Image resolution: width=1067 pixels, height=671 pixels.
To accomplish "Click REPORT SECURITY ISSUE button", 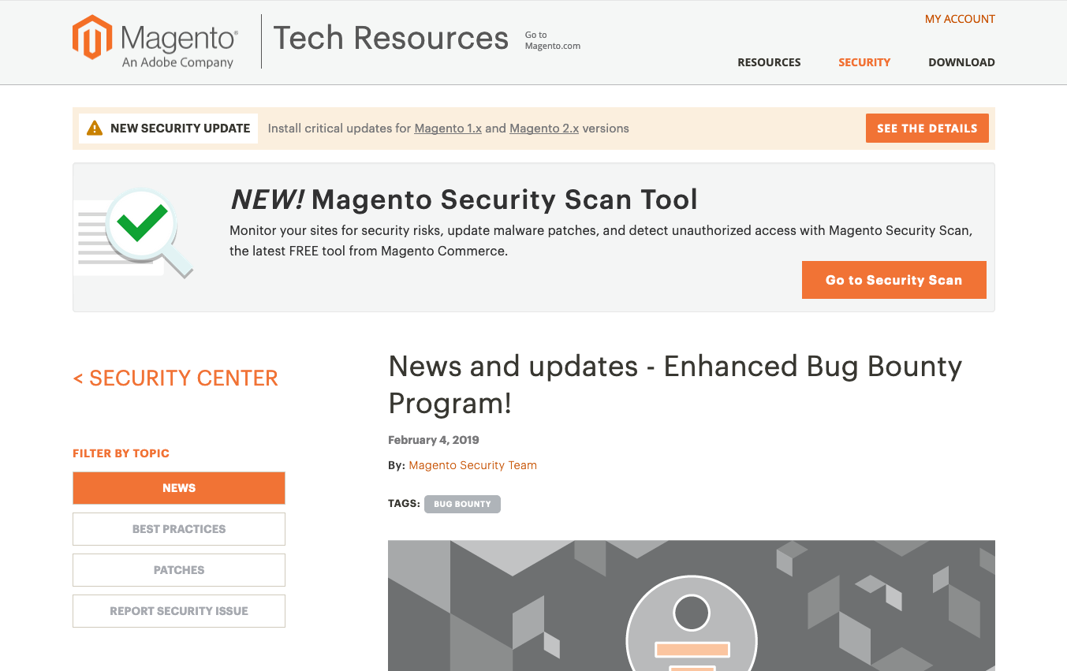I will 179,611.
